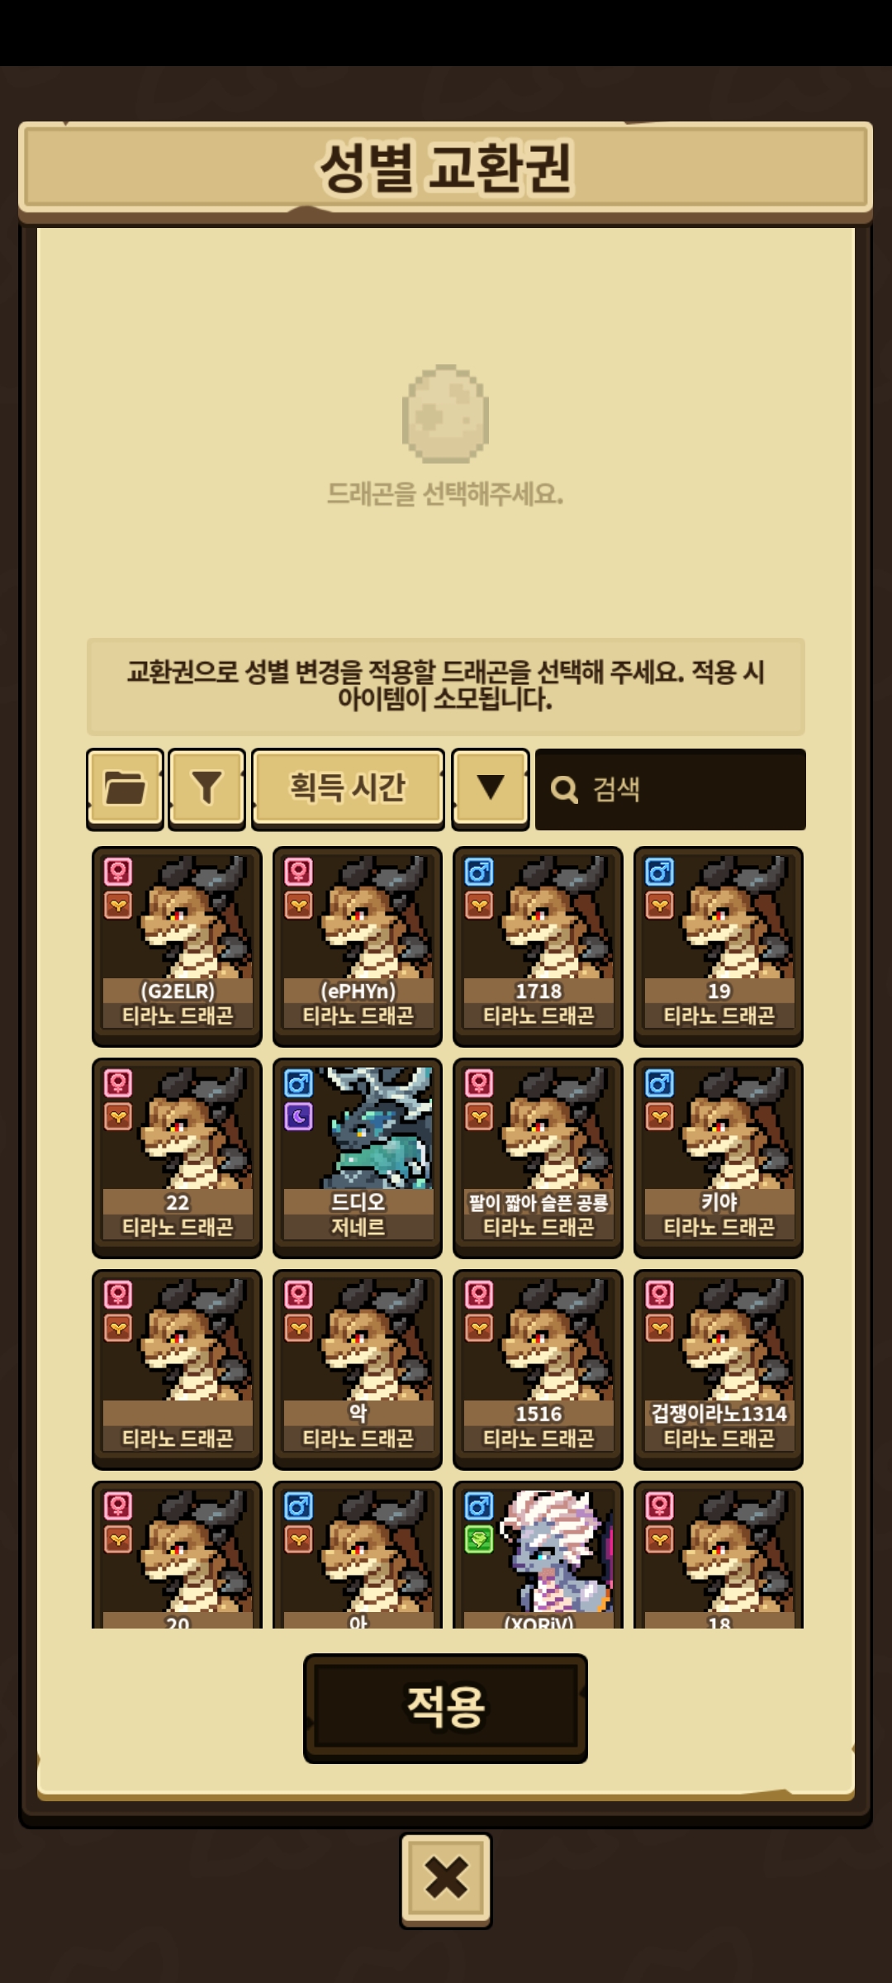Select the 키야 티라노 드래곤 card
Image resolution: width=892 pixels, height=1983 pixels.
tap(719, 1158)
